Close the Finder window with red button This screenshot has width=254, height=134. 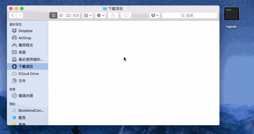coord(11,9)
